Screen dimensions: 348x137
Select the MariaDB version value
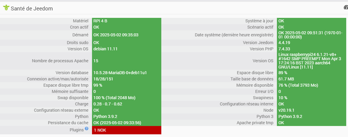pyautogui.click(x=120, y=73)
